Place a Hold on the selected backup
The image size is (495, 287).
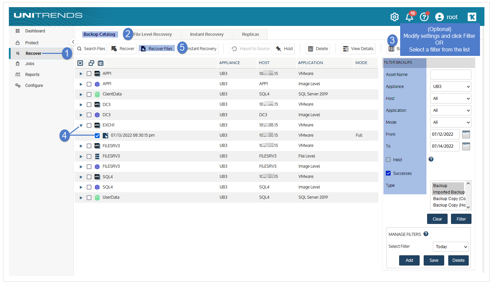[284, 49]
